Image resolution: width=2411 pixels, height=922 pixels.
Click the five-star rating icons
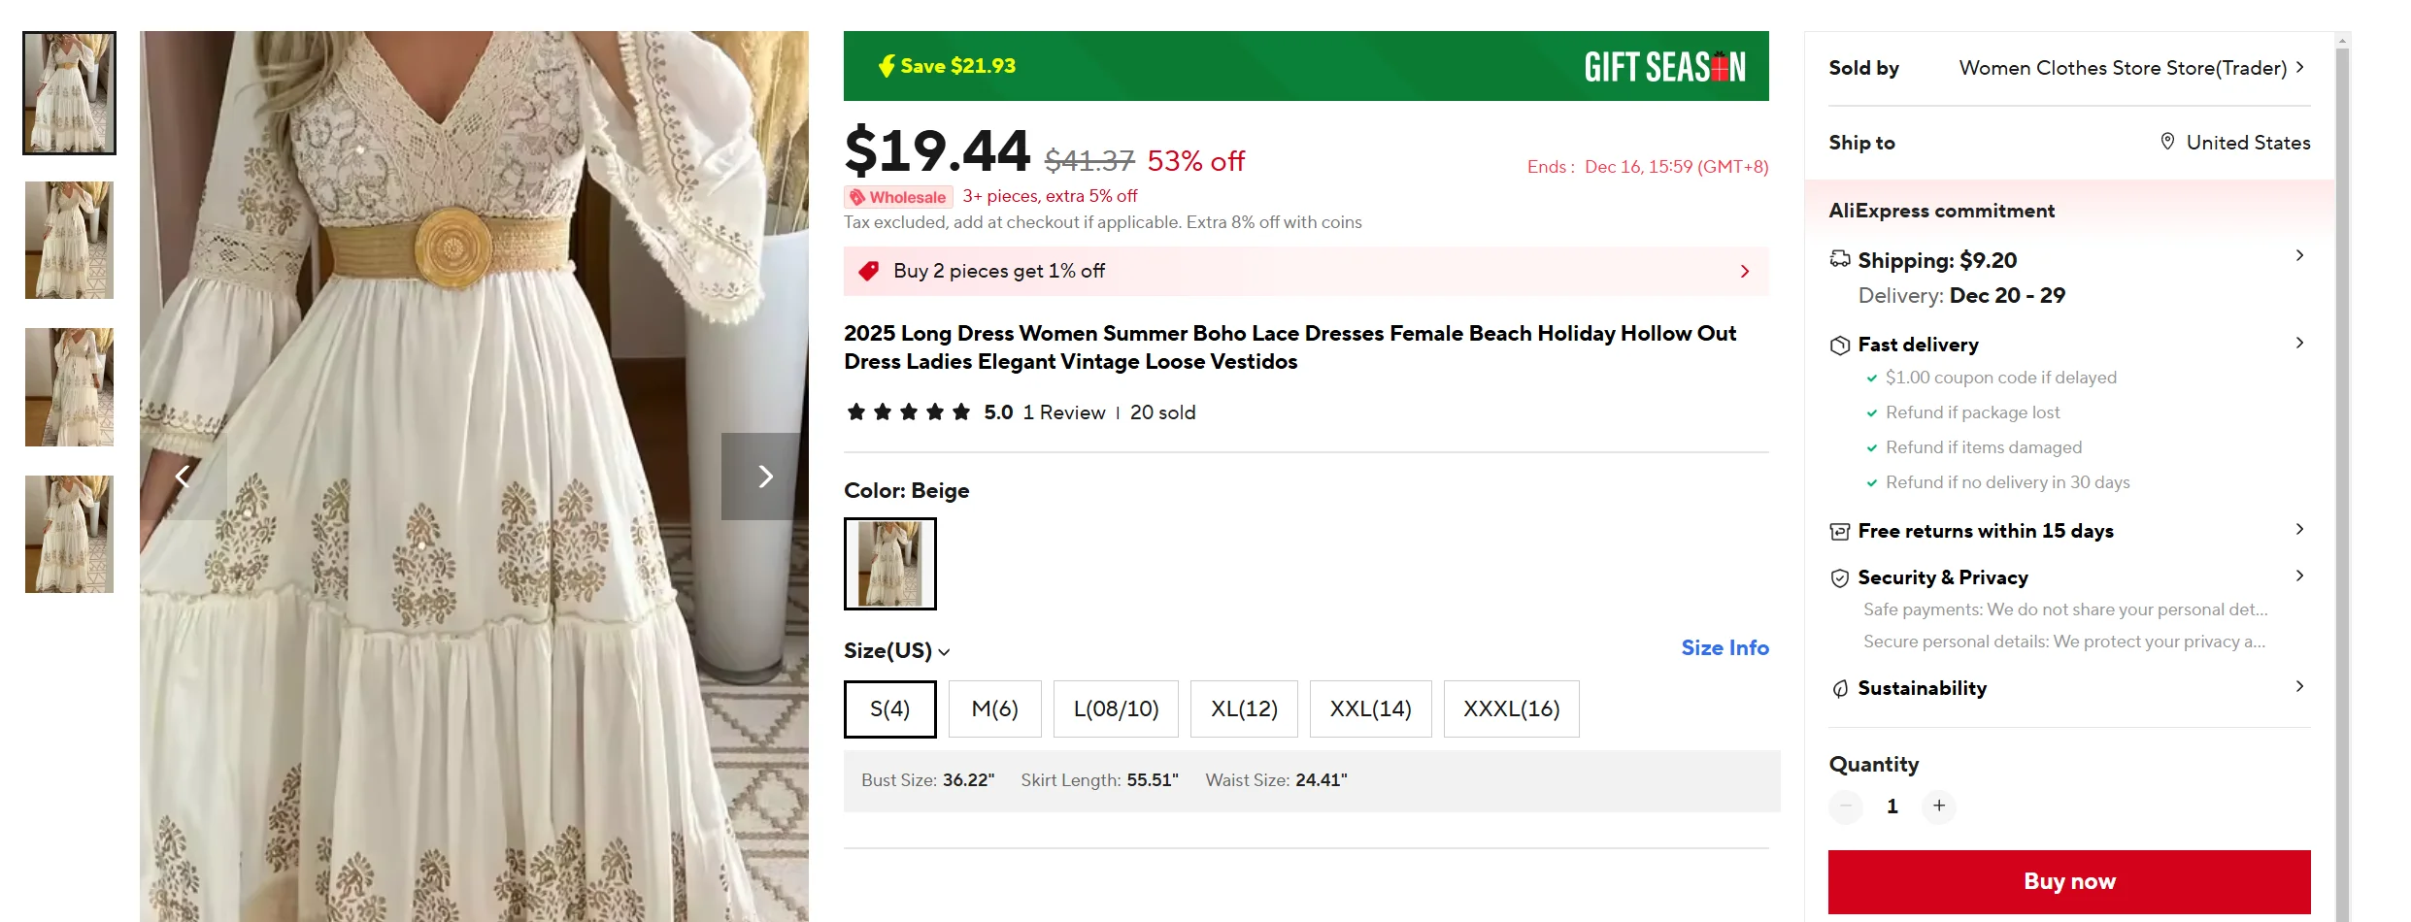pos(908,412)
